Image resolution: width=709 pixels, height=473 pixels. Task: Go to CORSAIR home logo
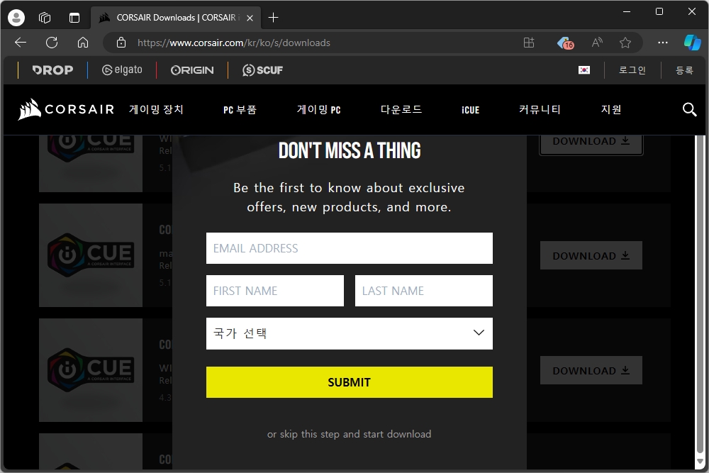pyautogui.click(x=66, y=109)
